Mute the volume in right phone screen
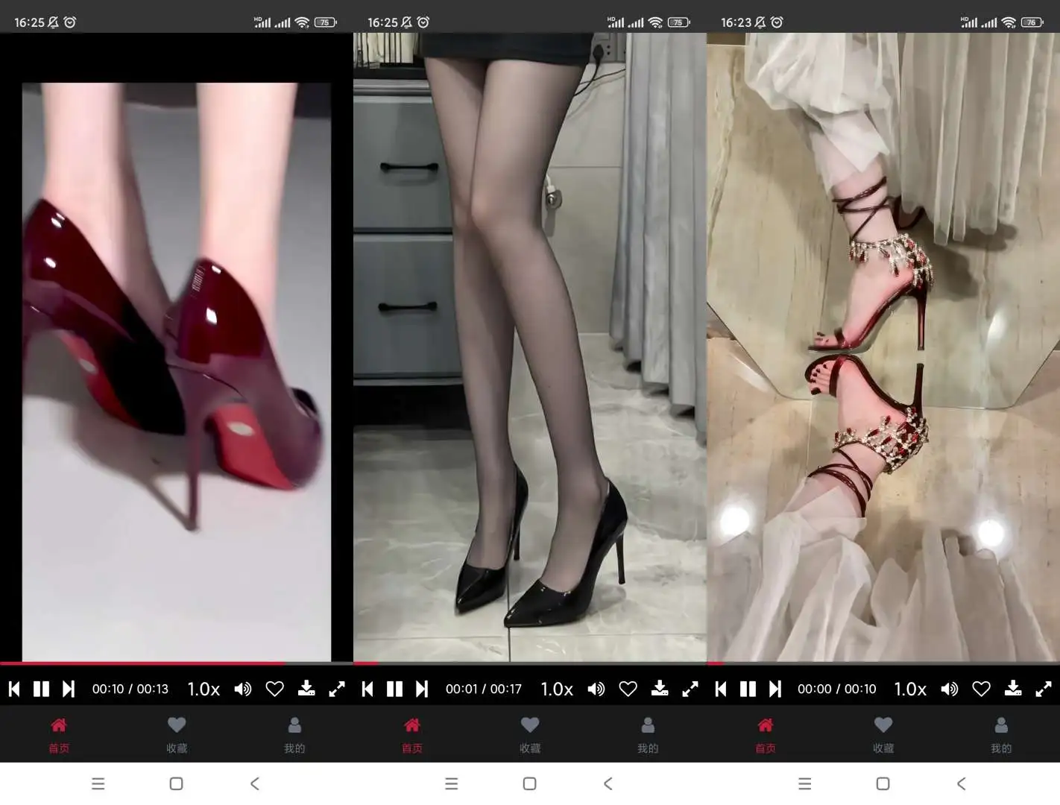1060x805 pixels. pyautogui.click(x=950, y=689)
